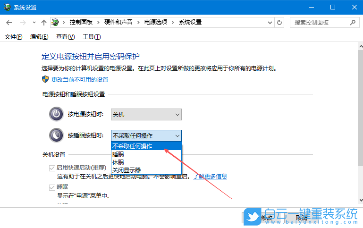Open the 工具(T) menu
The image size is (363, 228).
pos(92,37)
